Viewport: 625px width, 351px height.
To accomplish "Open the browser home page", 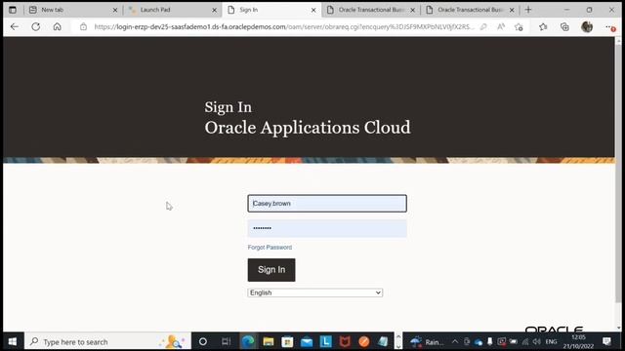I will click(x=58, y=26).
